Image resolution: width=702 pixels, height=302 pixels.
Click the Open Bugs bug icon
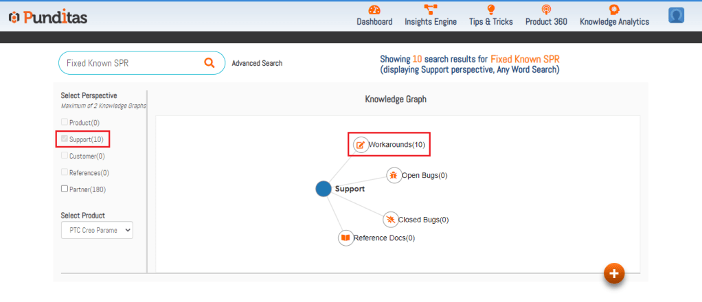tap(394, 175)
